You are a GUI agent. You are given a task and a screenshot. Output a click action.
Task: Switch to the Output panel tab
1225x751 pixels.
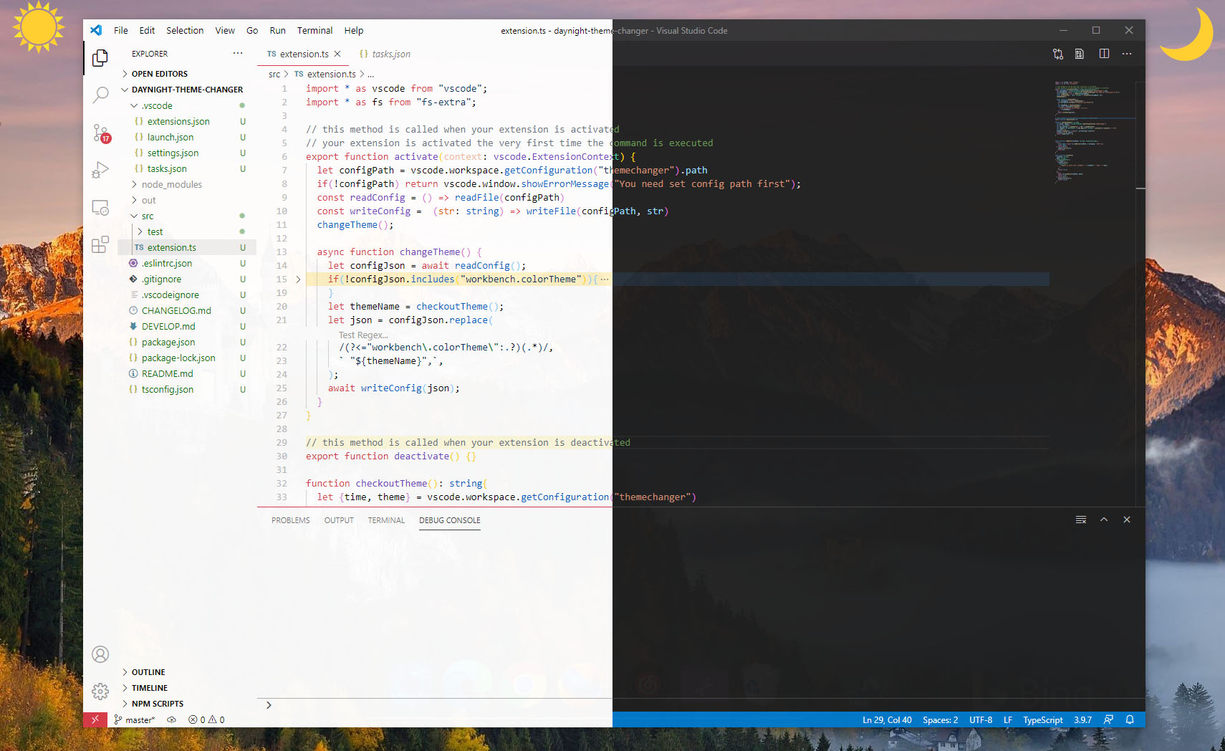(339, 520)
